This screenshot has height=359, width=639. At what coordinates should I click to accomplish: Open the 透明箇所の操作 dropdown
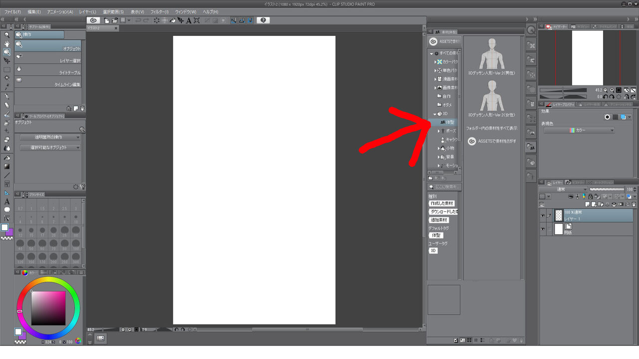[x=50, y=137]
